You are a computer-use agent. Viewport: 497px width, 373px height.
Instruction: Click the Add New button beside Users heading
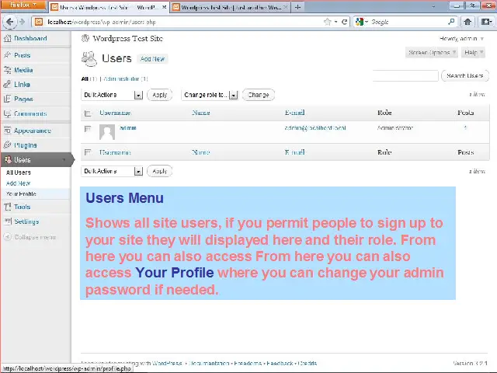(x=152, y=59)
